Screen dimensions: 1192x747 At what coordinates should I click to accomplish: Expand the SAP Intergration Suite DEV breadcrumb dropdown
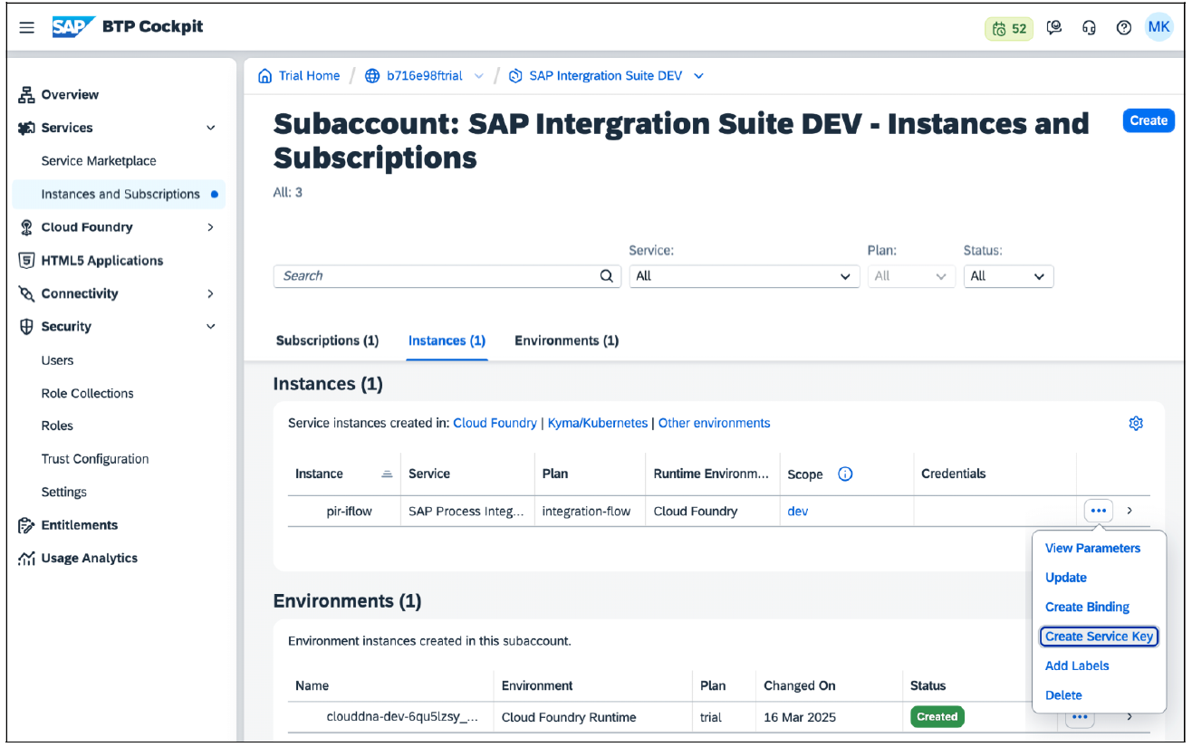pyautogui.click(x=698, y=76)
